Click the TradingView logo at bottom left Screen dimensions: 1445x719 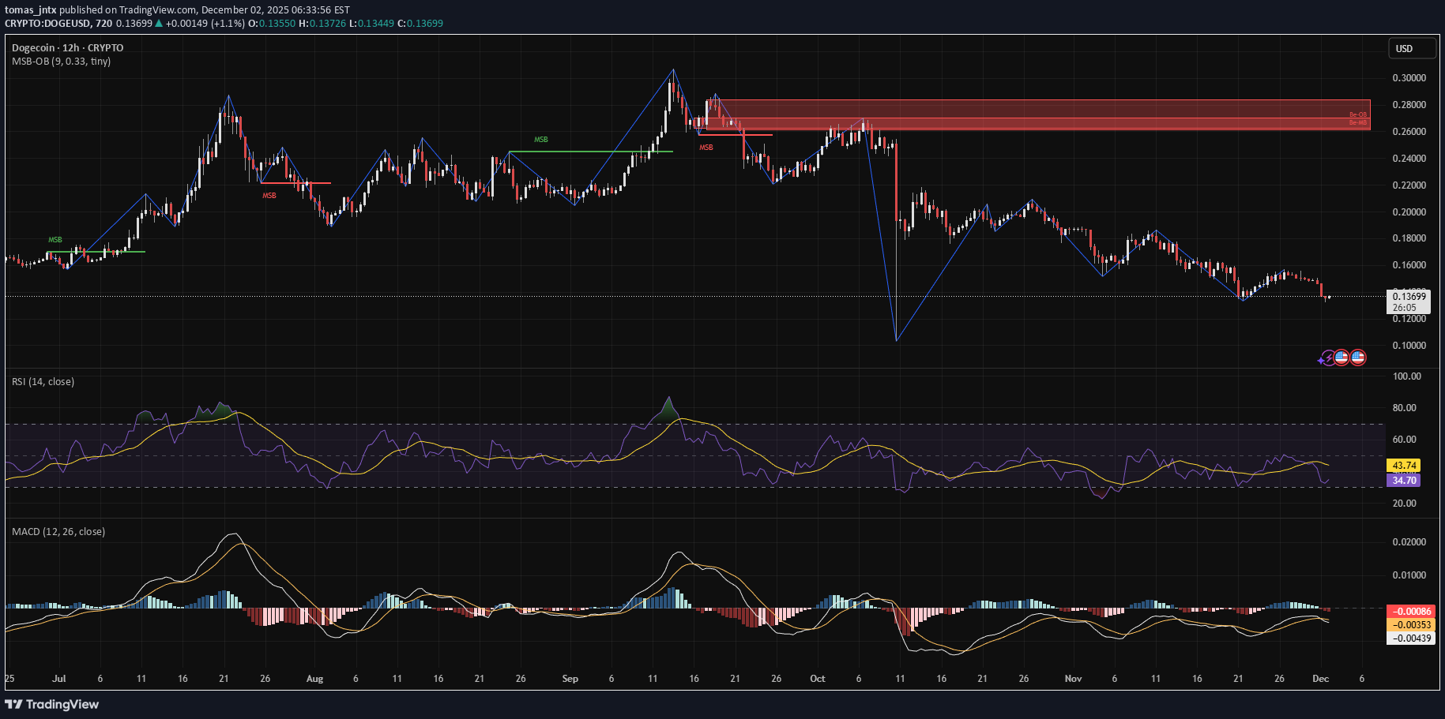pos(52,704)
